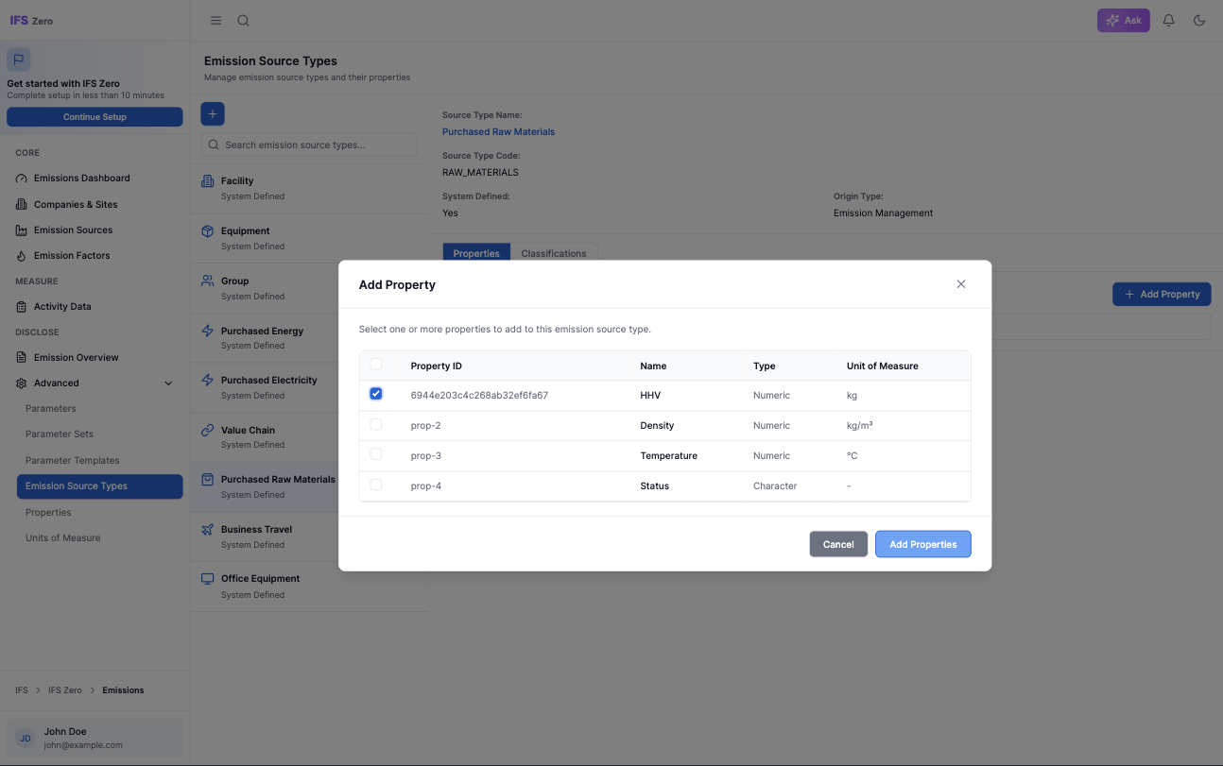This screenshot has height=766, width=1223.
Task: Toggle dark mode with the moon icon
Action: pyautogui.click(x=1199, y=20)
